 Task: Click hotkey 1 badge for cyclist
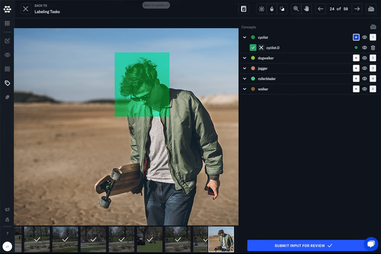[373, 37]
